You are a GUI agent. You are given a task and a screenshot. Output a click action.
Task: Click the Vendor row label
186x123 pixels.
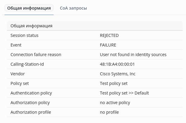pos(18,74)
